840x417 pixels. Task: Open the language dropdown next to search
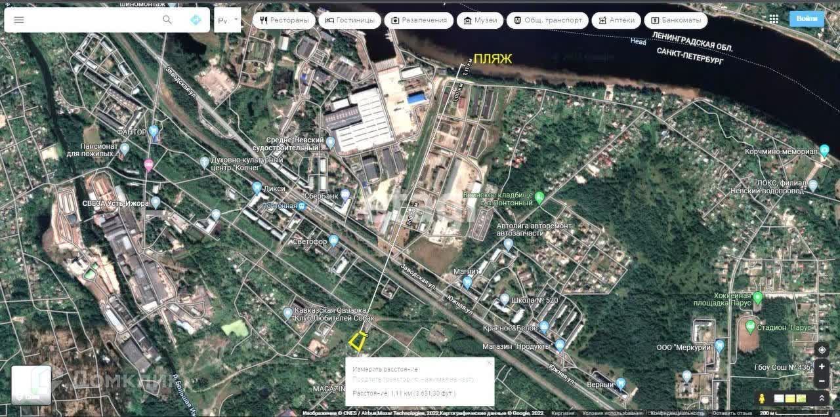[227, 20]
